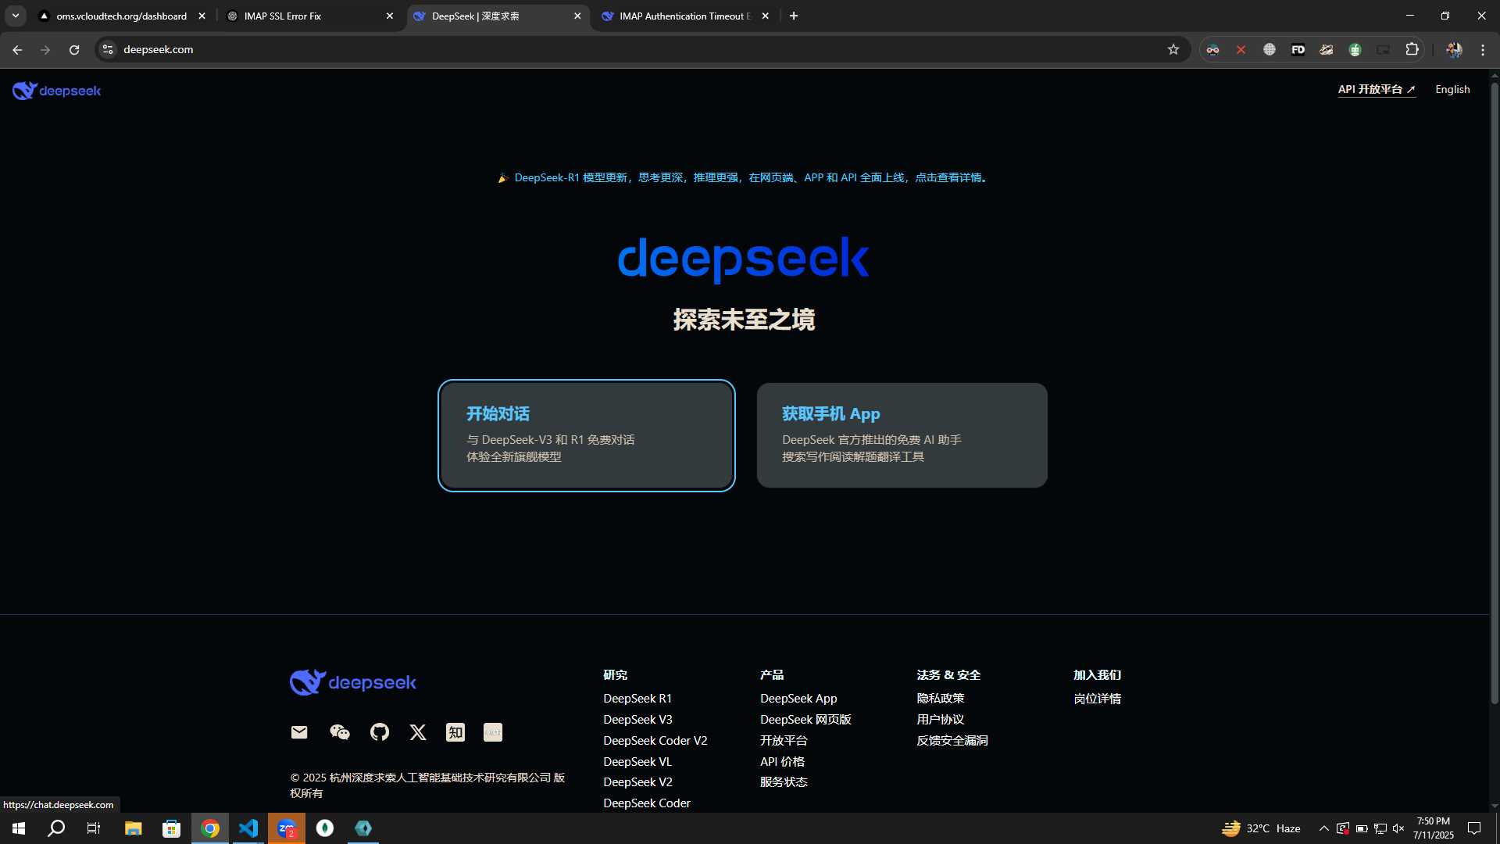Open File Explorer from taskbar
This screenshot has height=844, width=1500.
click(133, 828)
